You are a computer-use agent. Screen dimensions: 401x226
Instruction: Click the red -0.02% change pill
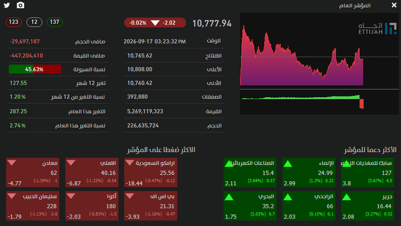point(155,22)
